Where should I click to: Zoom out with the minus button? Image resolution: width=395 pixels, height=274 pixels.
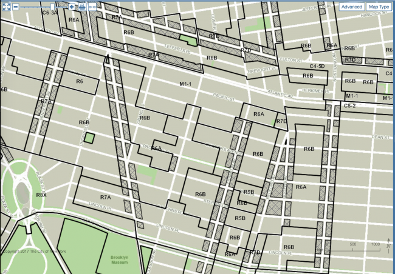click(16, 7)
